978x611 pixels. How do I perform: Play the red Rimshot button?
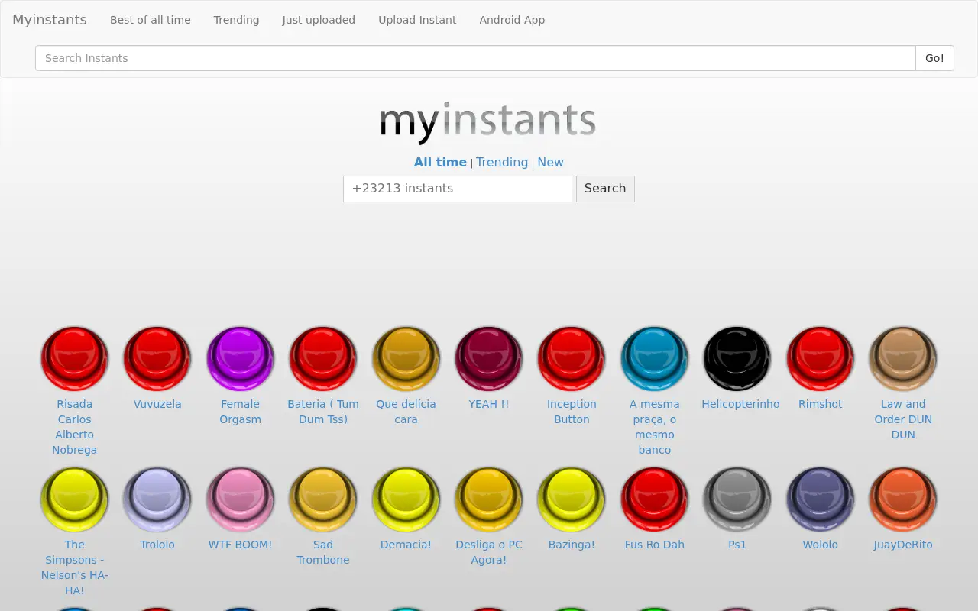821,358
